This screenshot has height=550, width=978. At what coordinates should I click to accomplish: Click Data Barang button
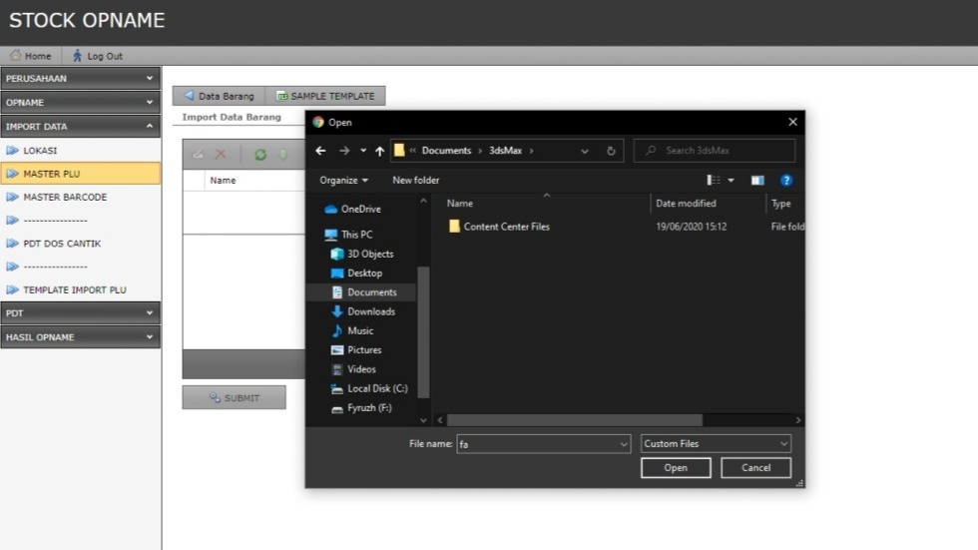point(219,96)
